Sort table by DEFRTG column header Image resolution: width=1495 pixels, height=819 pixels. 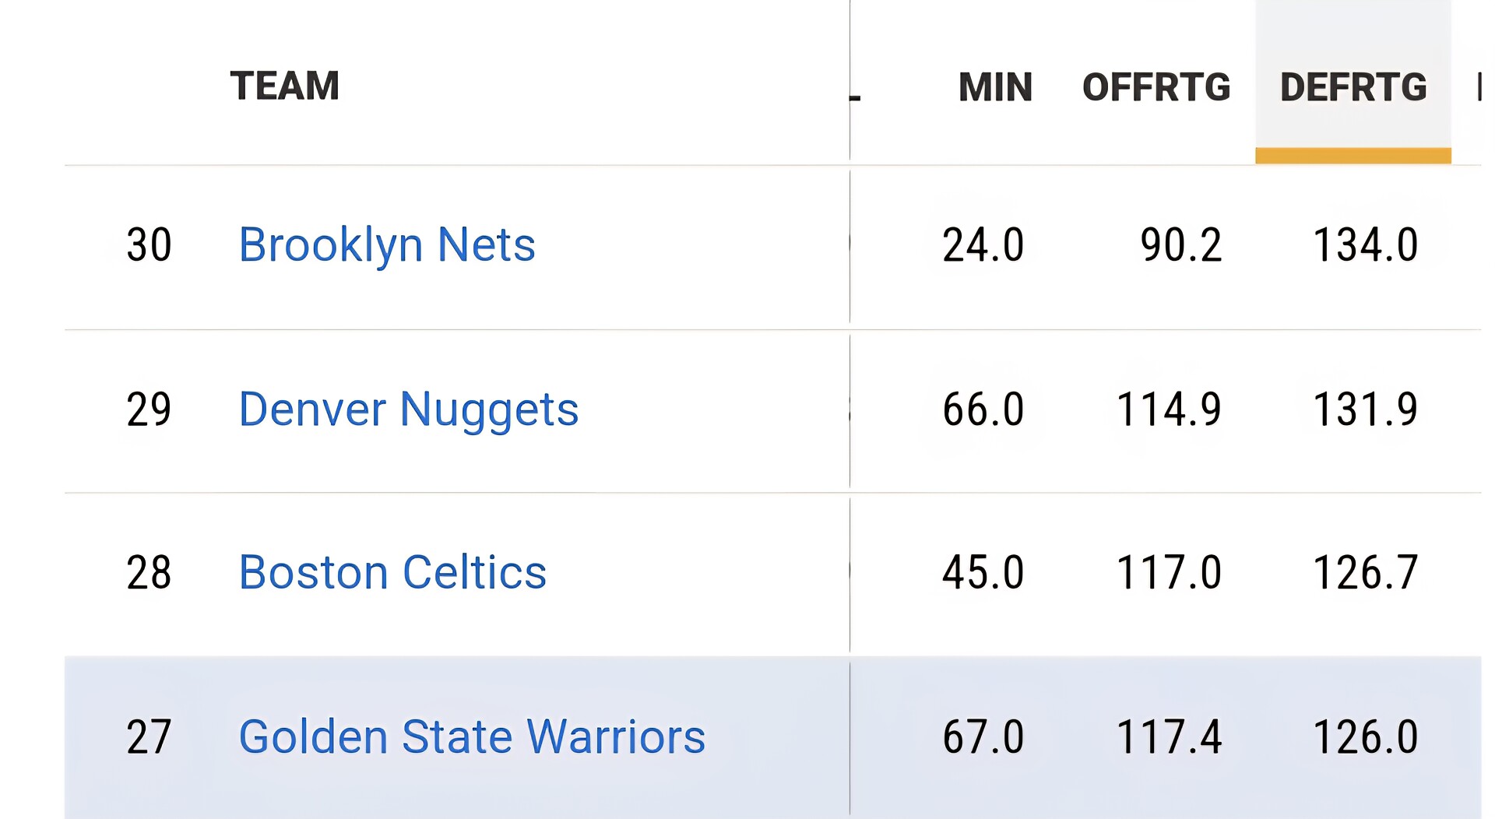coord(1353,87)
